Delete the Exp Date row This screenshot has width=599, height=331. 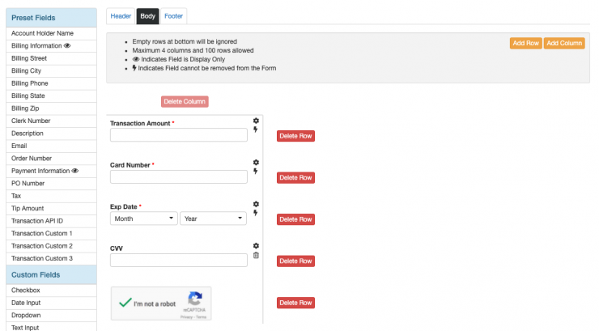tap(295, 219)
